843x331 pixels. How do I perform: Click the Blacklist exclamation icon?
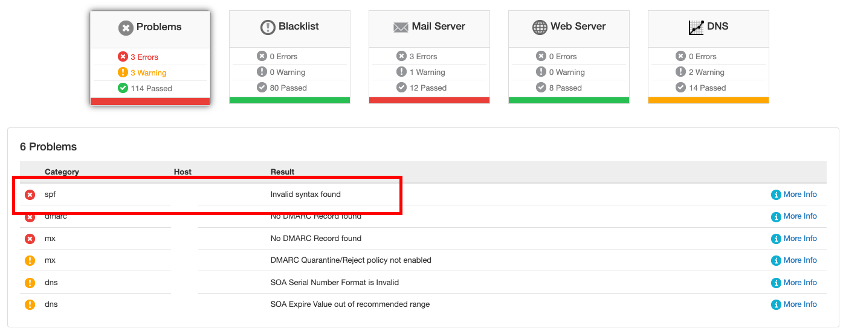click(268, 27)
